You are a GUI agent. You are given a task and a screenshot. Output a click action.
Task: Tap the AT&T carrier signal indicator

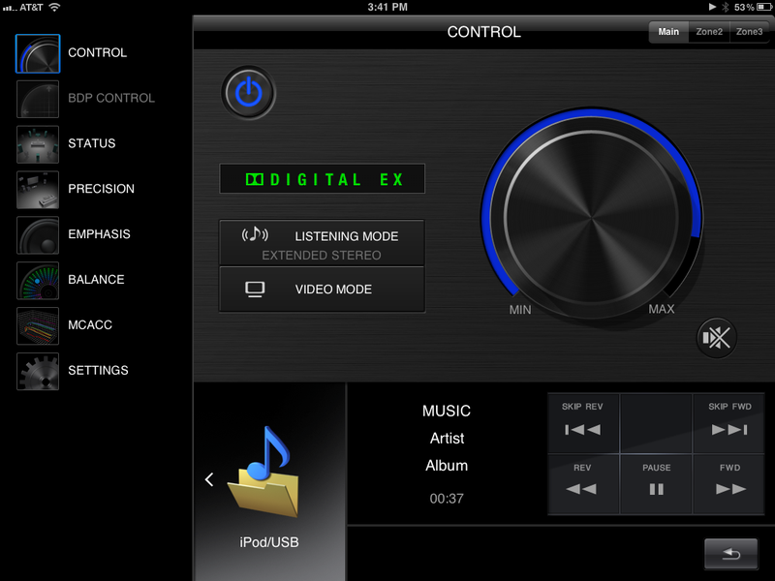click(x=23, y=8)
